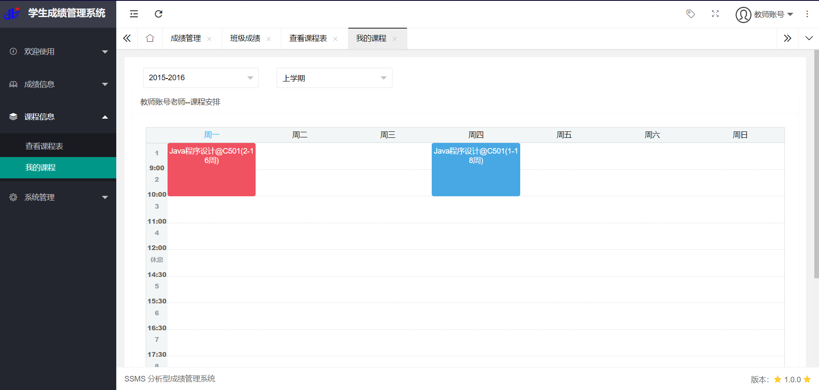Expand the 成绩信息 sidebar menu
The image size is (819, 390).
(x=58, y=84)
